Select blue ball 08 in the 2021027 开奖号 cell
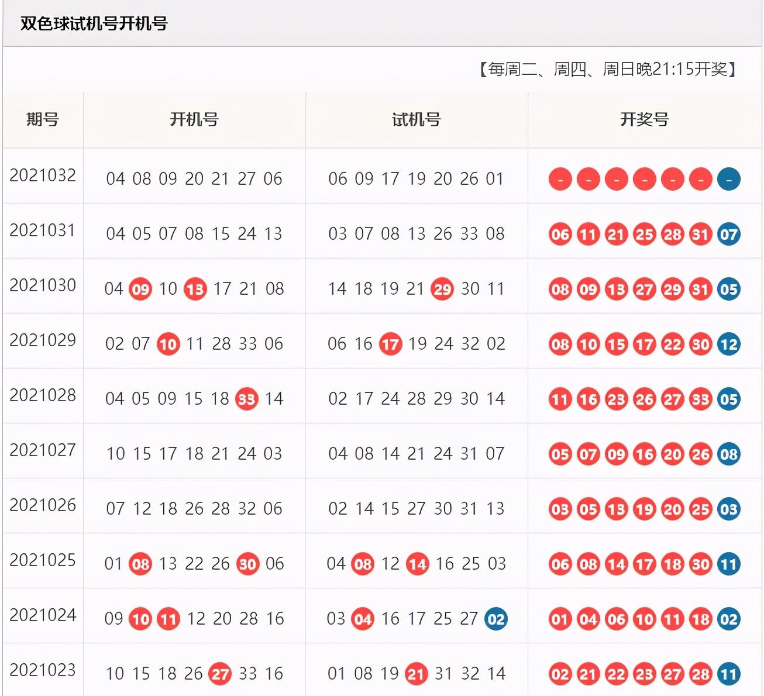This screenshot has height=696, width=764. tap(728, 454)
